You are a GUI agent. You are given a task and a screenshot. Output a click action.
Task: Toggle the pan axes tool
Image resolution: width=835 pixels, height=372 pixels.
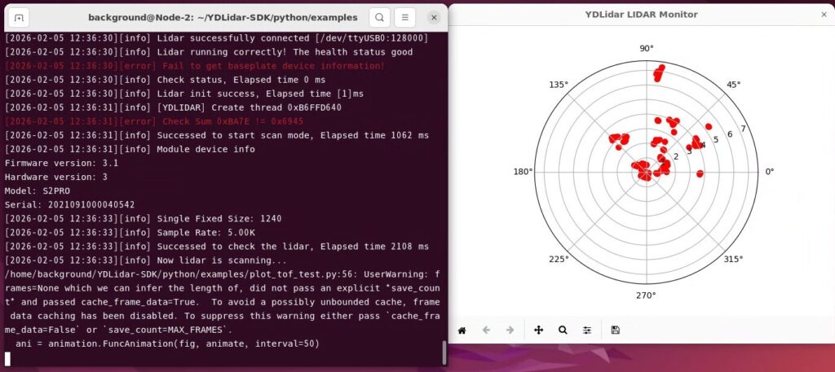pos(538,330)
